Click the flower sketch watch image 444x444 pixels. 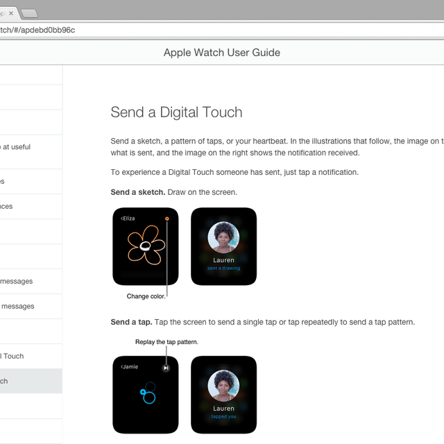pyautogui.click(x=146, y=246)
